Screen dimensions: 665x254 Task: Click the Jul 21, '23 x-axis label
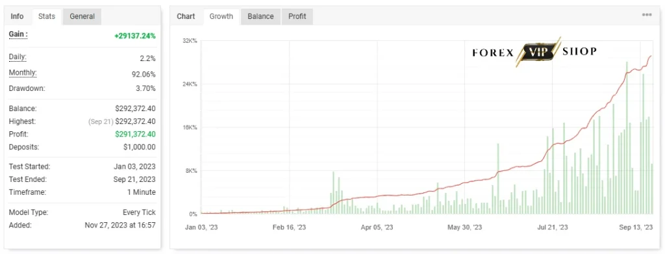pos(552,228)
